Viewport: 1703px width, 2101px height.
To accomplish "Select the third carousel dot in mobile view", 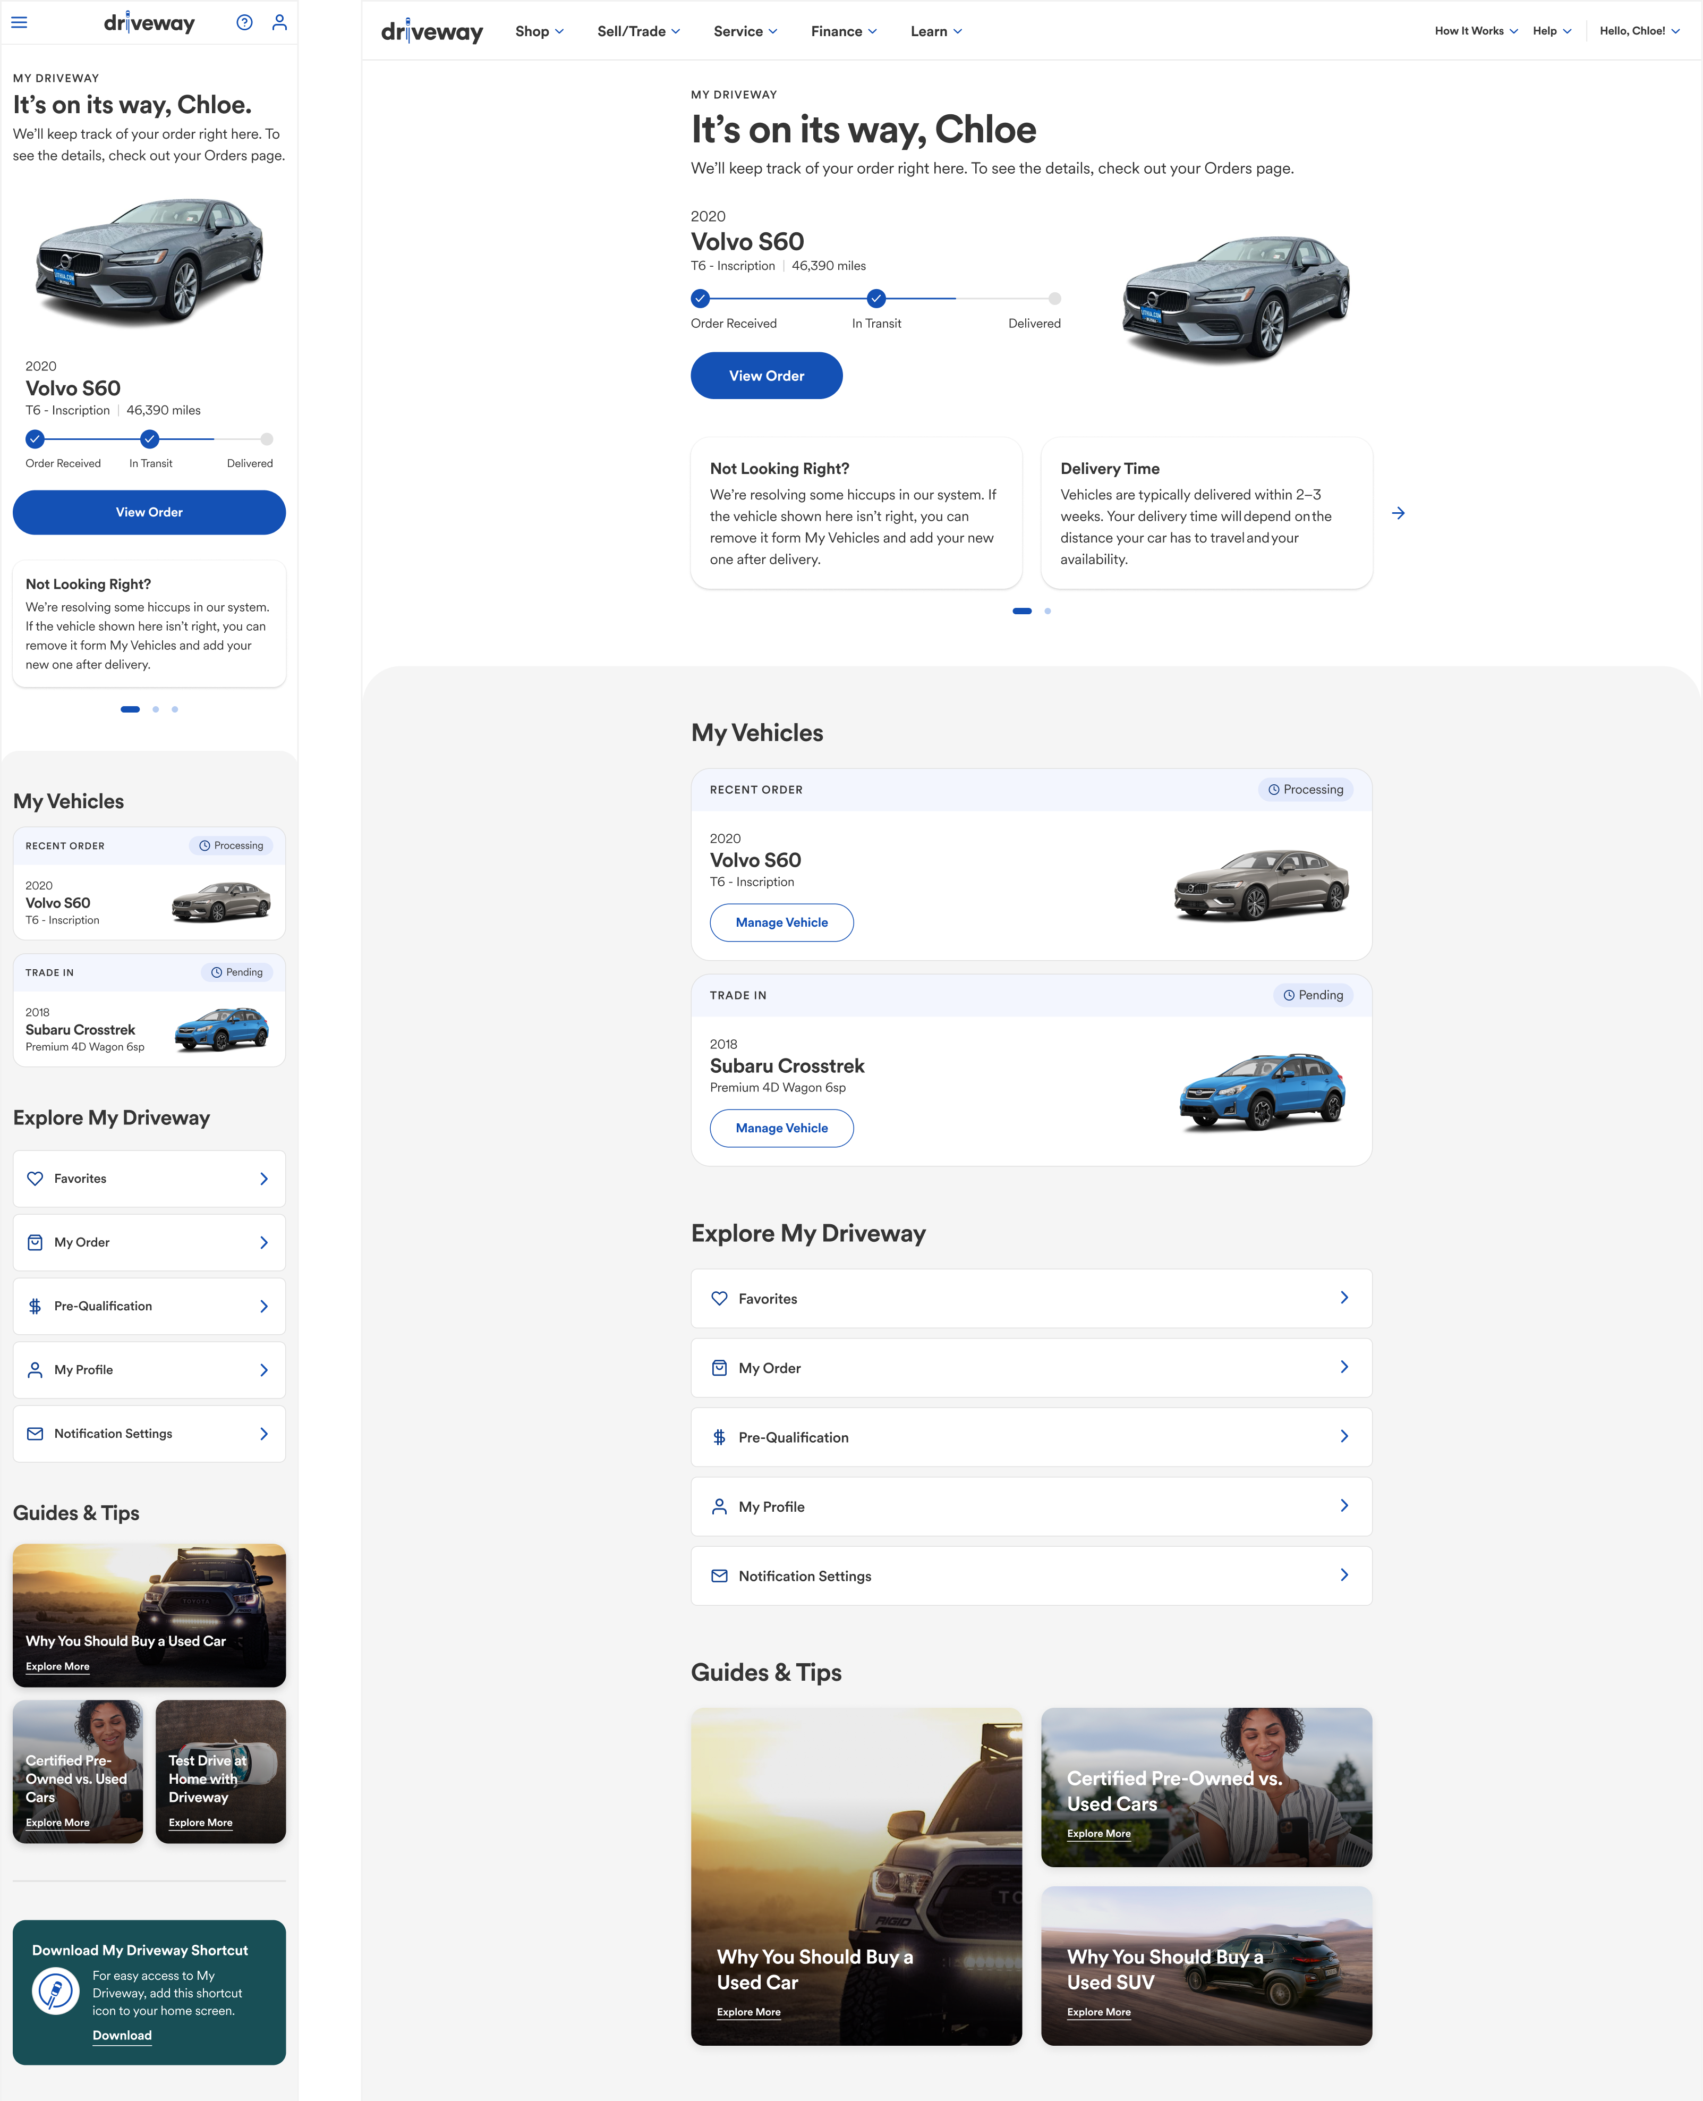I will [175, 709].
